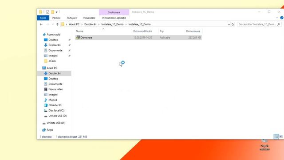Click the search magnifier icon
The width and height of the screenshot is (284, 160).
click(279, 24)
